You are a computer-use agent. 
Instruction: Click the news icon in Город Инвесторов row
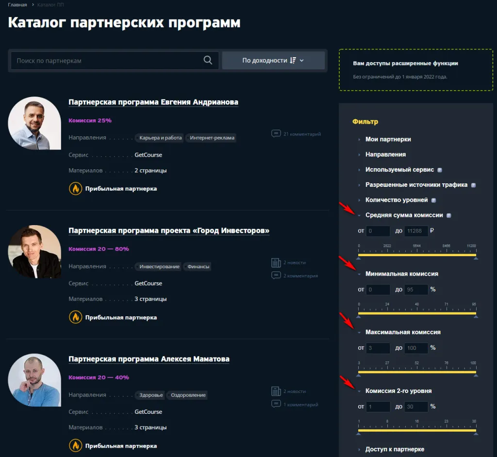tap(276, 262)
